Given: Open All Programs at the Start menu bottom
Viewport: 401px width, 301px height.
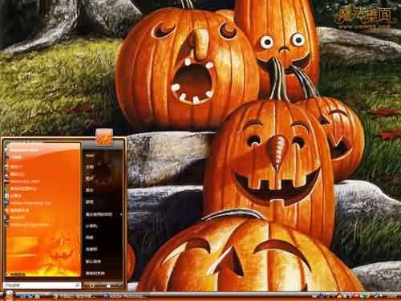Looking at the screenshot, I should 16,275.
